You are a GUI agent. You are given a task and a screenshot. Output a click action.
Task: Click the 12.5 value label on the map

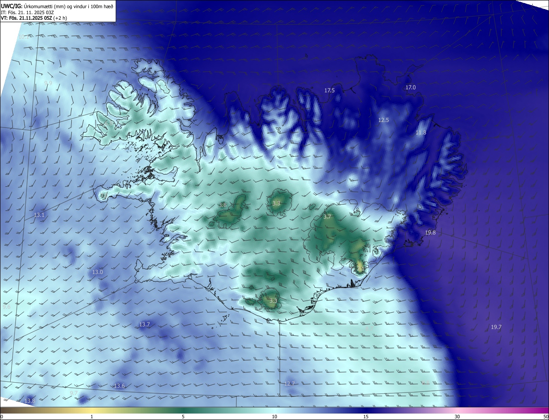(x=383, y=120)
